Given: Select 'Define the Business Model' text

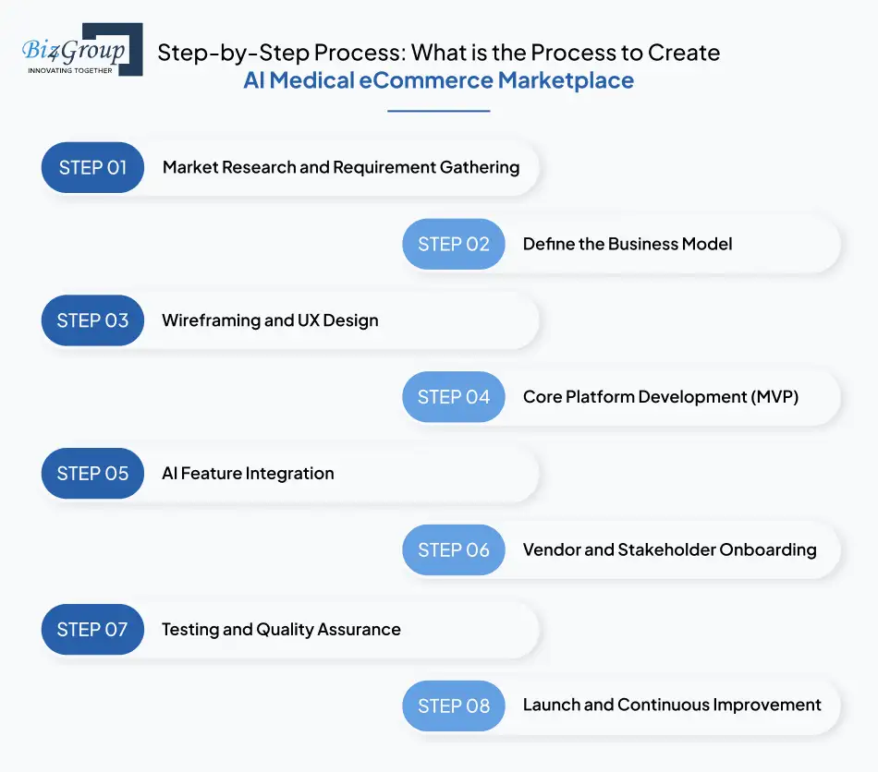Looking at the screenshot, I should pyautogui.click(x=628, y=244).
